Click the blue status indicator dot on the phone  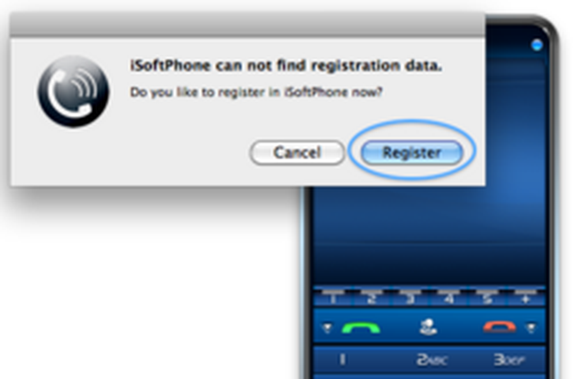click(537, 45)
